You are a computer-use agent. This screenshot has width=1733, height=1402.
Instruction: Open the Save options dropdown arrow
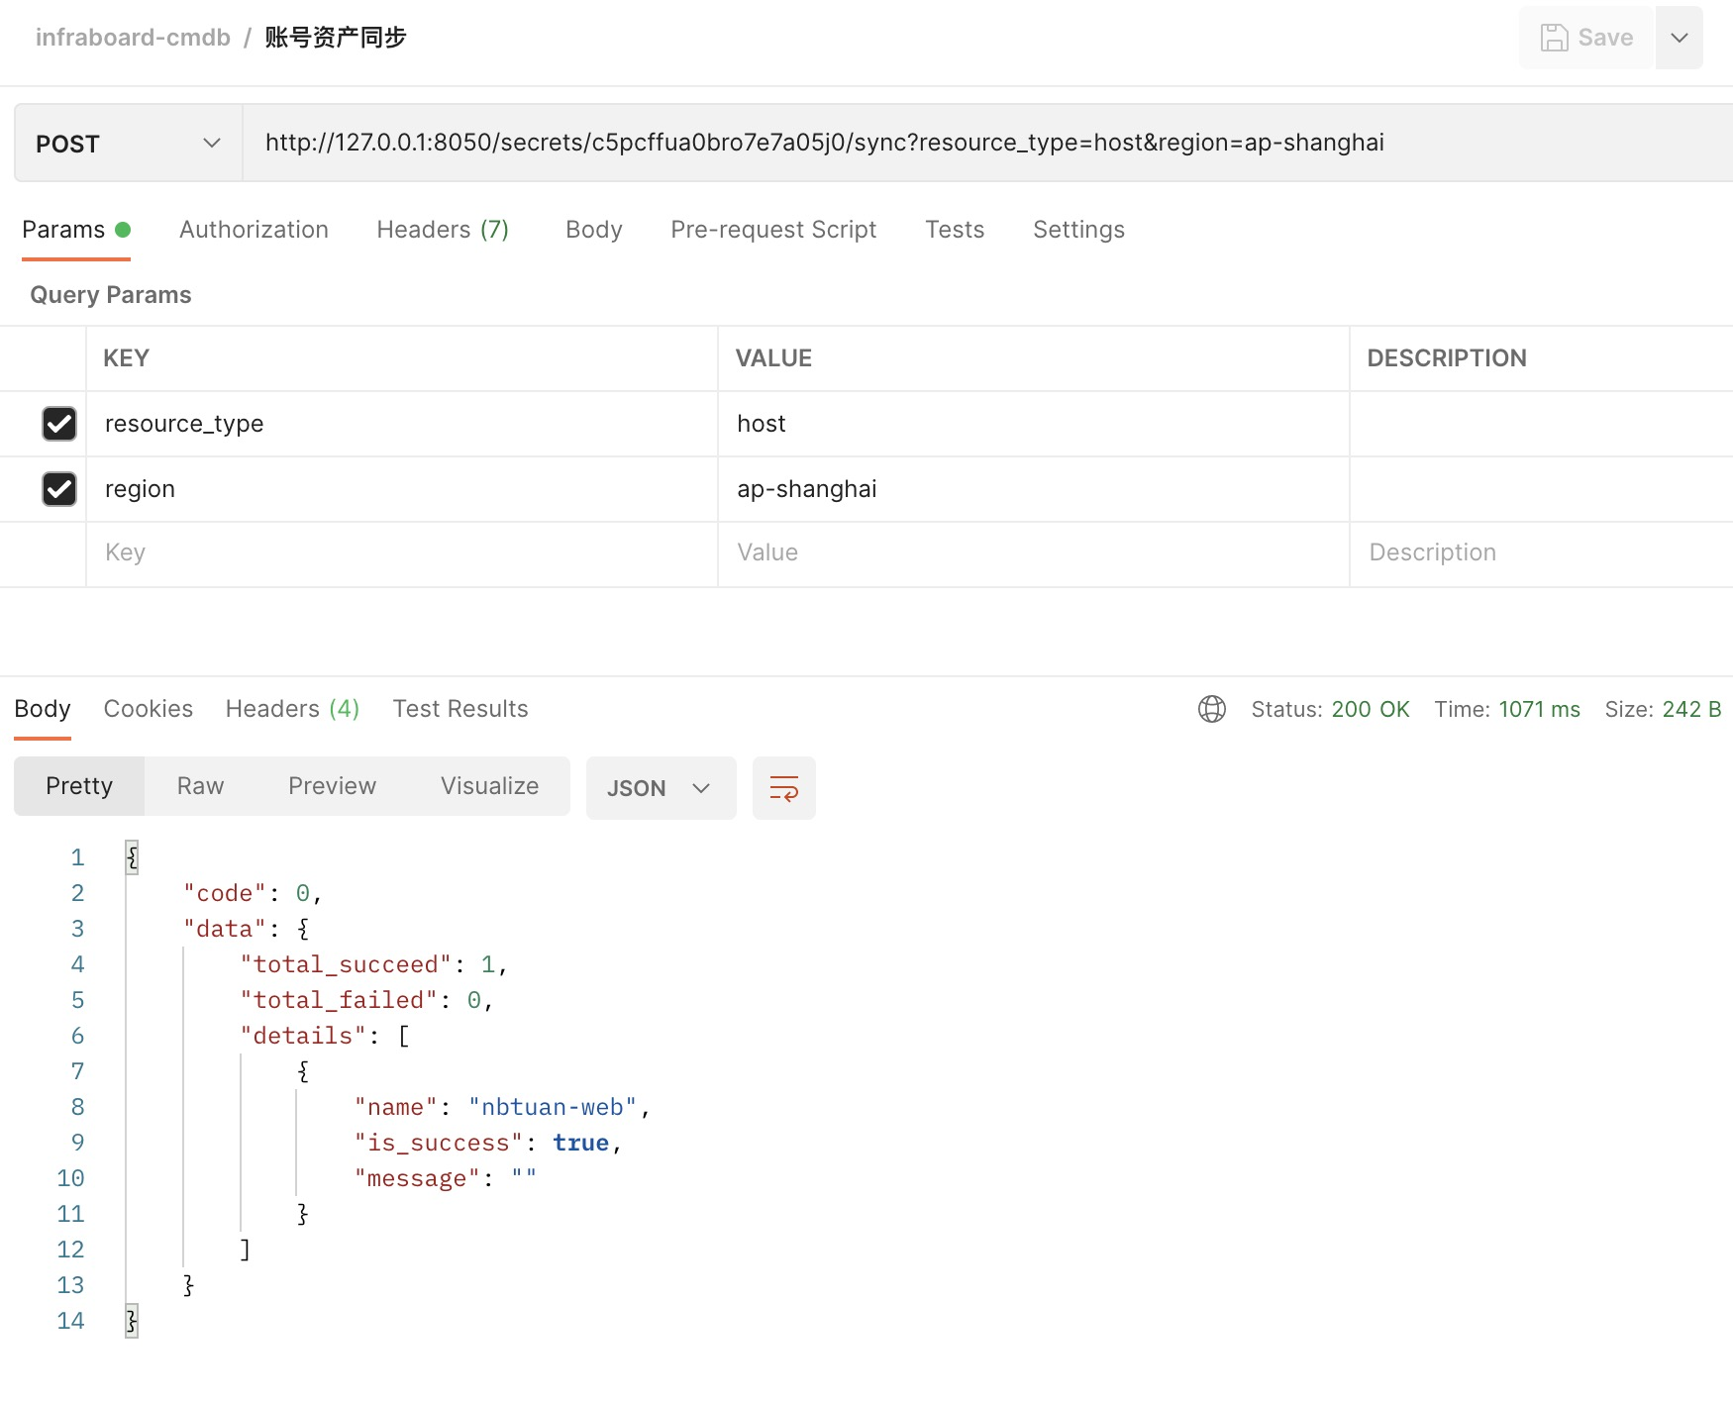coord(1680,38)
